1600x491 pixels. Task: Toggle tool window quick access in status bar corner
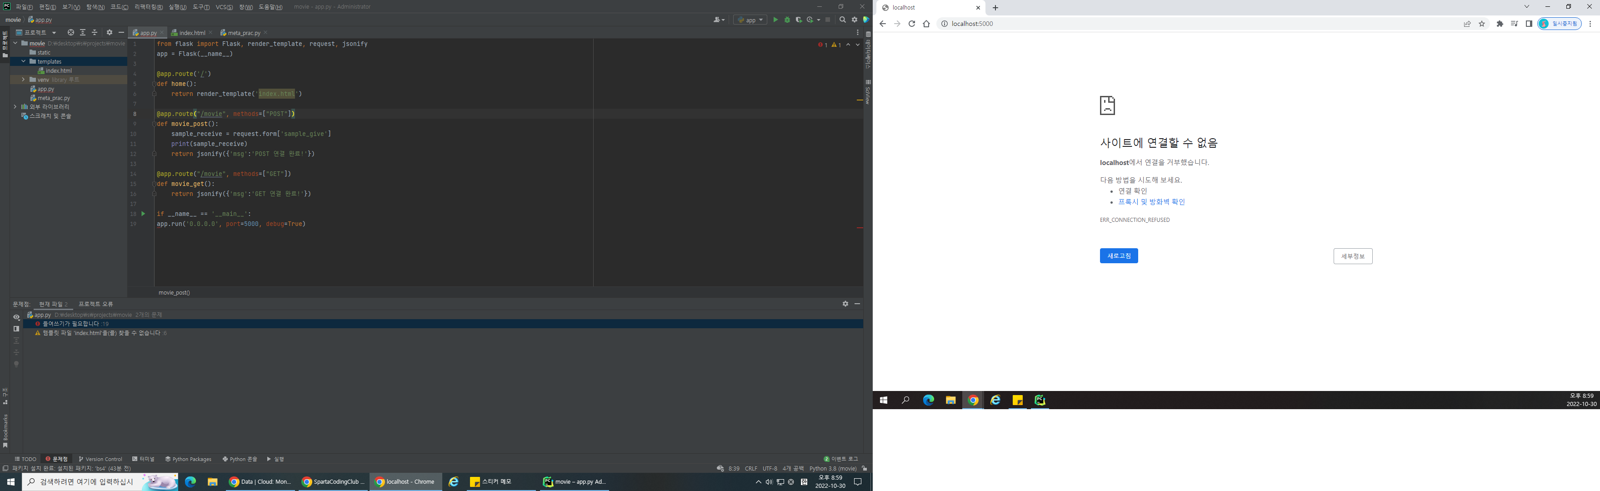(x=5, y=469)
